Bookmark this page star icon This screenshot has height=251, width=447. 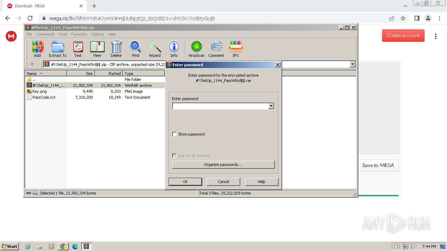point(403,18)
